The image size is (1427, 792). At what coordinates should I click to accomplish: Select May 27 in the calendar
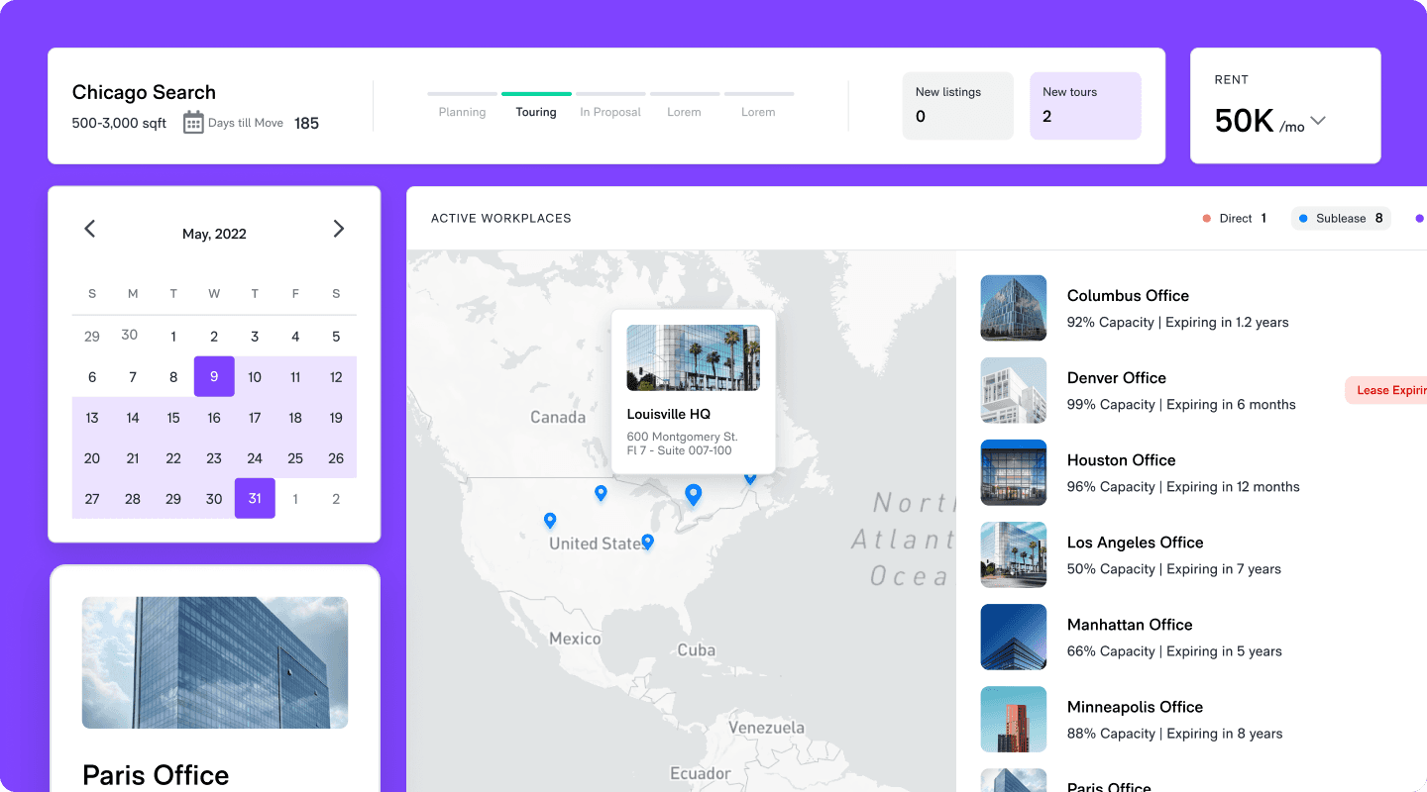pyautogui.click(x=92, y=499)
